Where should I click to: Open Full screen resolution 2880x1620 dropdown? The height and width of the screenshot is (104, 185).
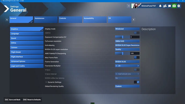(127, 41)
